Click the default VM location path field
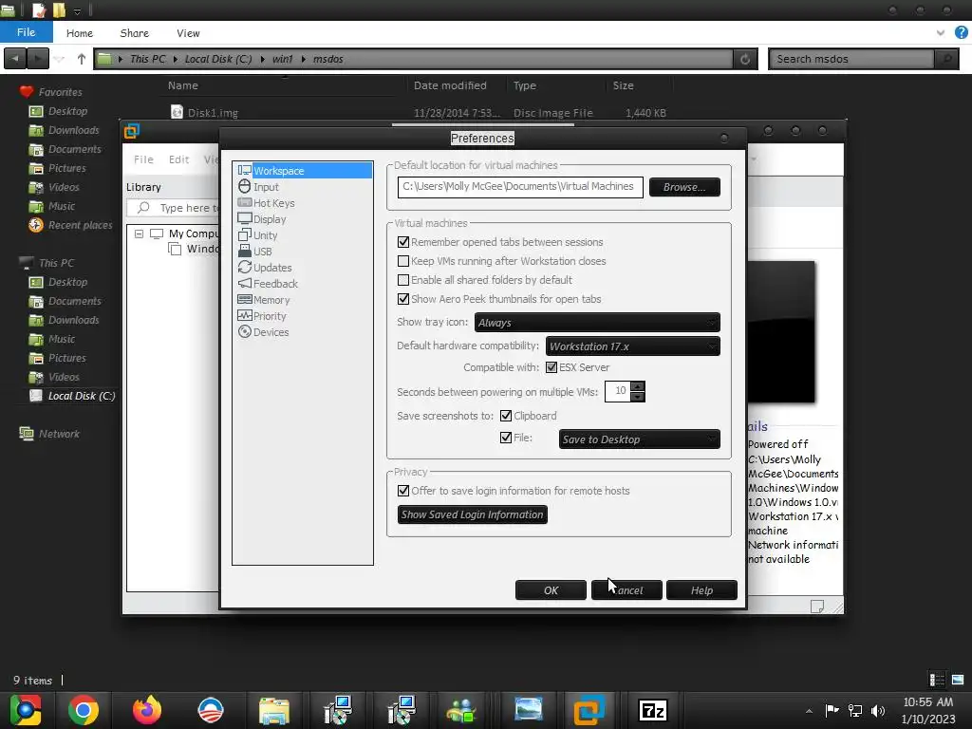This screenshot has height=729, width=972. (x=520, y=187)
